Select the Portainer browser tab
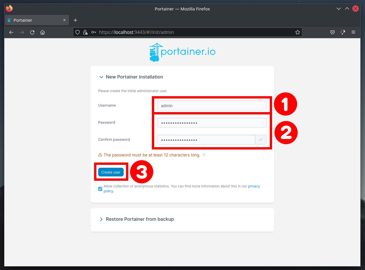The image size is (365, 270). pyautogui.click(x=37, y=20)
